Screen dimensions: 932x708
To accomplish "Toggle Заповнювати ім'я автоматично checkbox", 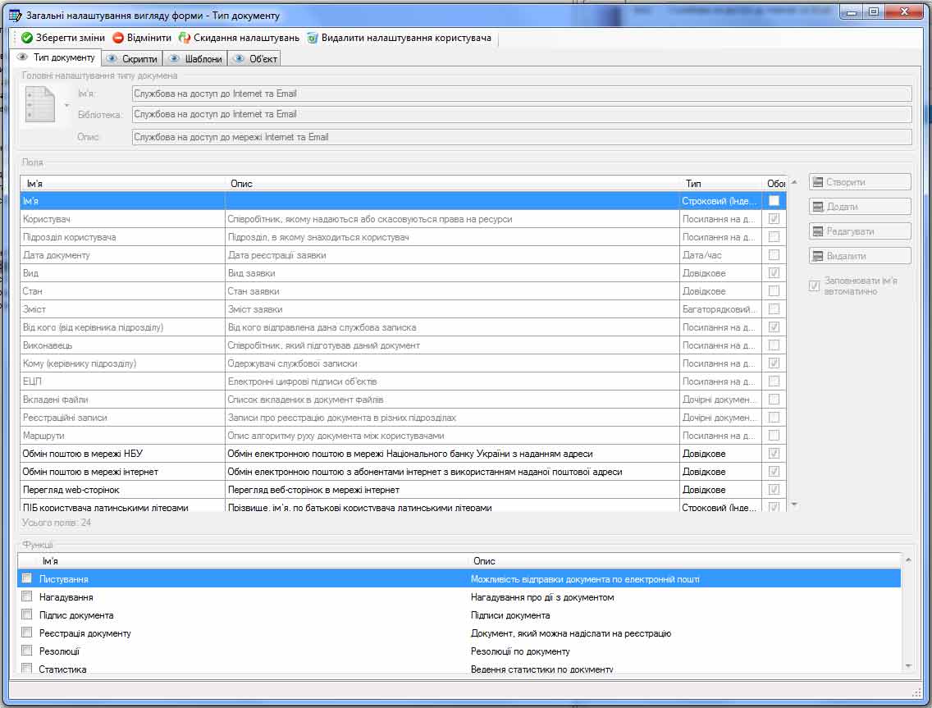I will click(x=815, y=286).
